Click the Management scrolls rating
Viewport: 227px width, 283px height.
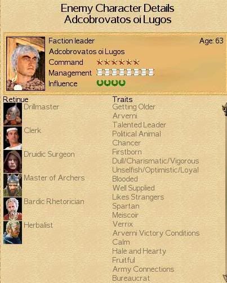[125, 72]
